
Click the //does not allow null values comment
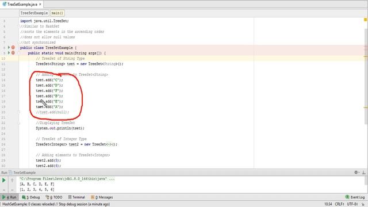[47, 37]
